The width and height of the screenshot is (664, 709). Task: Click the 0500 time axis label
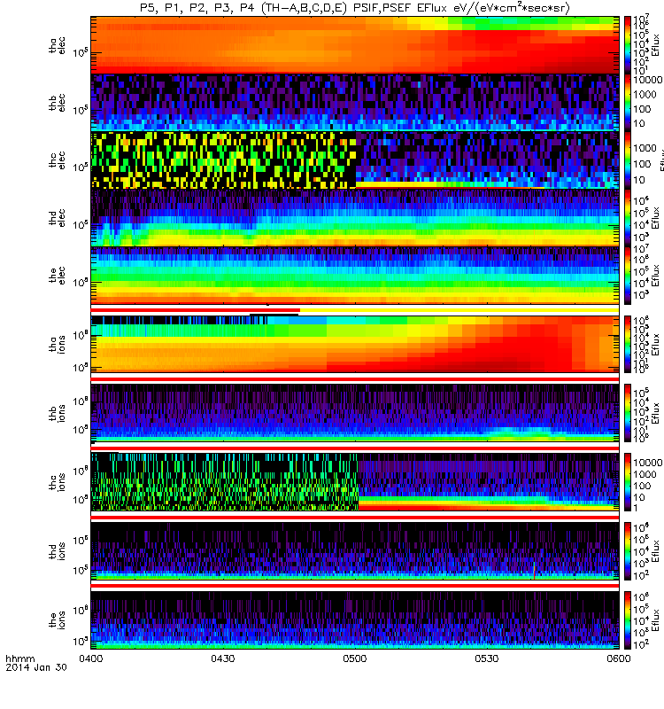[355, 658]
